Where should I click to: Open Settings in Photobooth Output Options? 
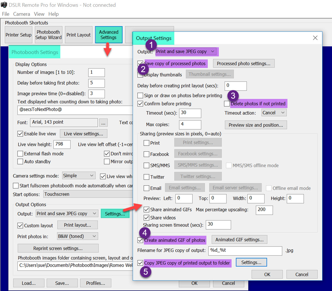click(115, 214)
